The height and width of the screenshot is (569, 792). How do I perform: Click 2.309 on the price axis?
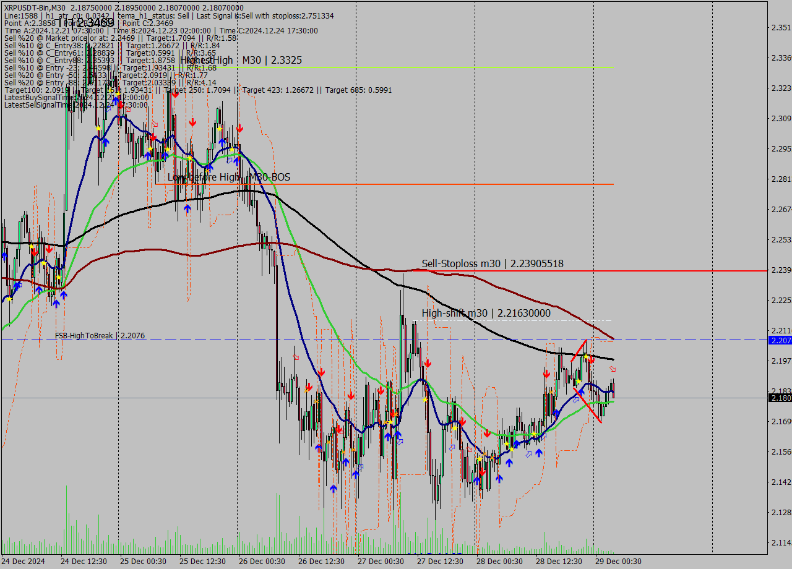point(781,118)
